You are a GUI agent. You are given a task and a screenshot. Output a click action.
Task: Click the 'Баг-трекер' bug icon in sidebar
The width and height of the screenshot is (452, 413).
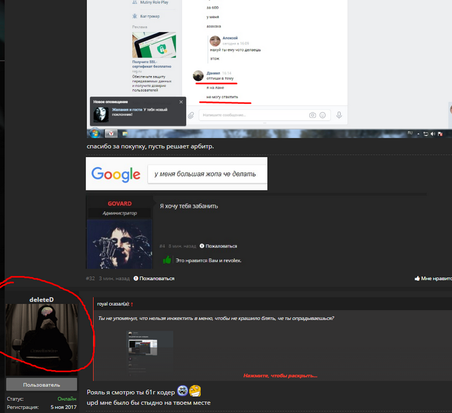coord(135,16)
